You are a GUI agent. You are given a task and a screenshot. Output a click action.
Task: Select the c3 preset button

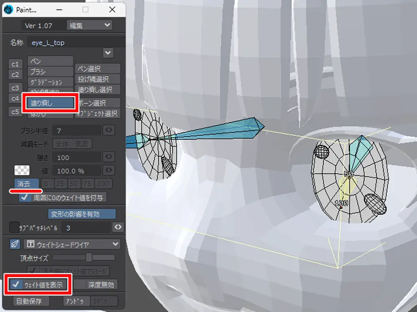point(15,88)
